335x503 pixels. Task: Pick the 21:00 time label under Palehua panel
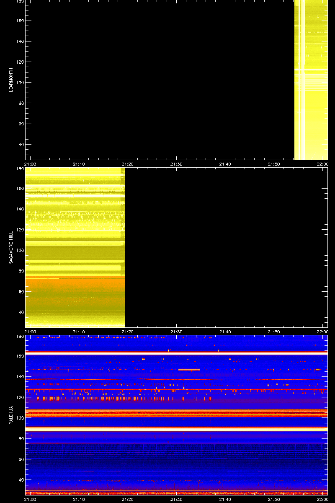point(31,499)
